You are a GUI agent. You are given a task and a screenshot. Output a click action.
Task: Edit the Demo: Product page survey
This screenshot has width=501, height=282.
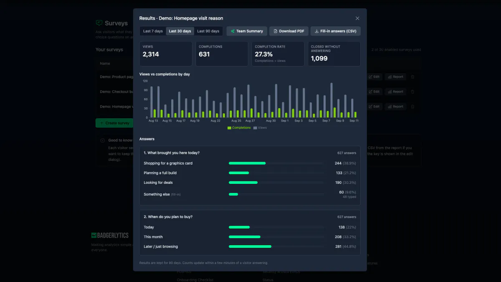coord(374,77)
